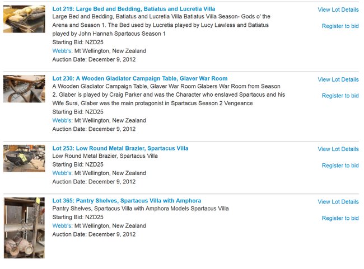
Task: Open Webb's auctioneer link under Lot 365
Action: click(62, 225)
